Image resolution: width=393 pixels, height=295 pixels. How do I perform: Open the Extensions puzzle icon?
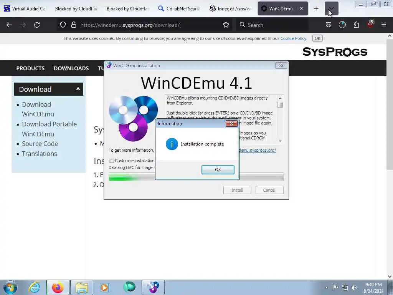tap(356, 25)
